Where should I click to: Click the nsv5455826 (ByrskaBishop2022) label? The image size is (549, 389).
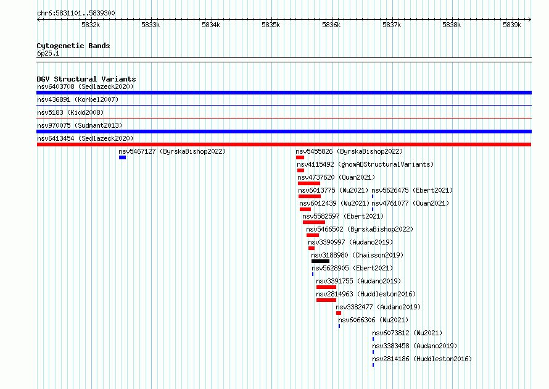pyautogui.click(x=349, y=151)
